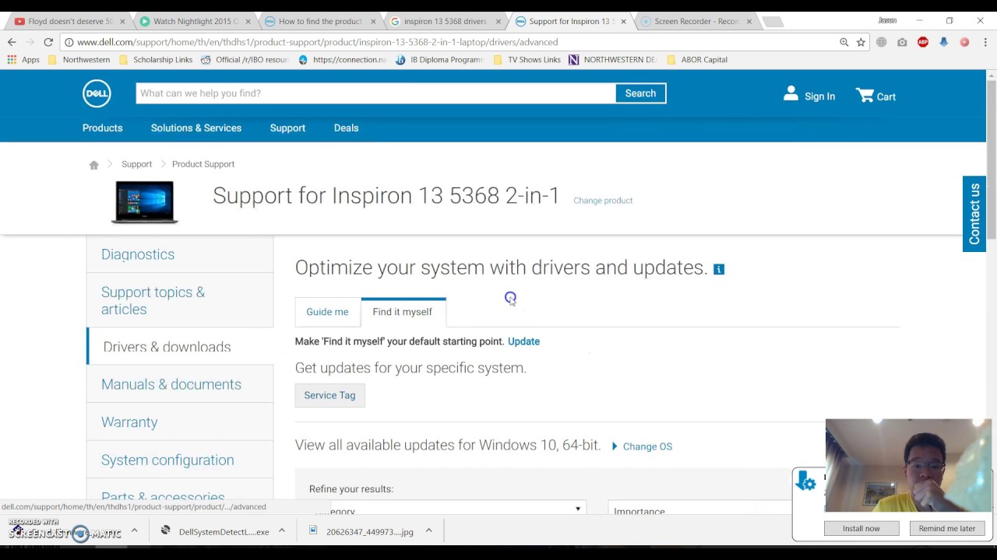Open Manuals & documents sidebar link
Screen dimensions: 997x560
coord(171,384)
